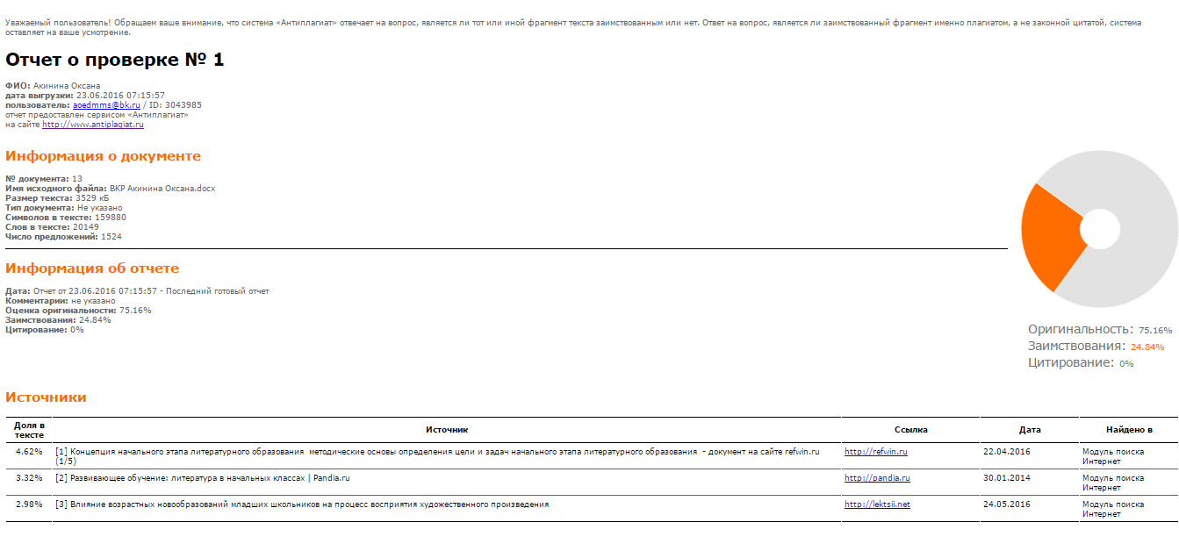Follow the pandia.ru source link
This screenshot has width=1179, height=551.
click(877, 478)
